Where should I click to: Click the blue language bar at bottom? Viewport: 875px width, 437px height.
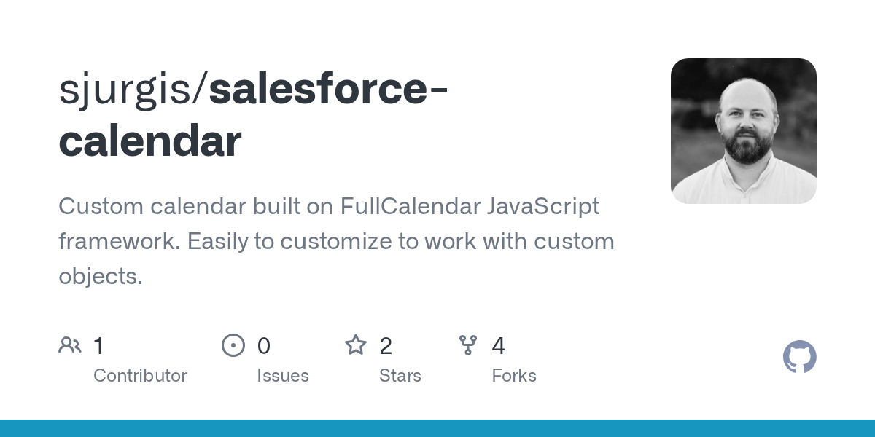pyautogui.click(x=437, y=428)
